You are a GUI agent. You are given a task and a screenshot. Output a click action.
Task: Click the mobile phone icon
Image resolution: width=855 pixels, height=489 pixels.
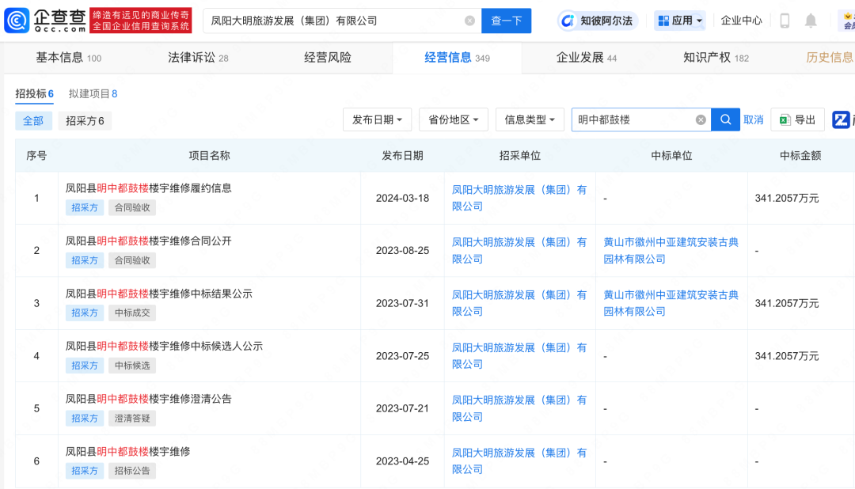tap(785, 21)
